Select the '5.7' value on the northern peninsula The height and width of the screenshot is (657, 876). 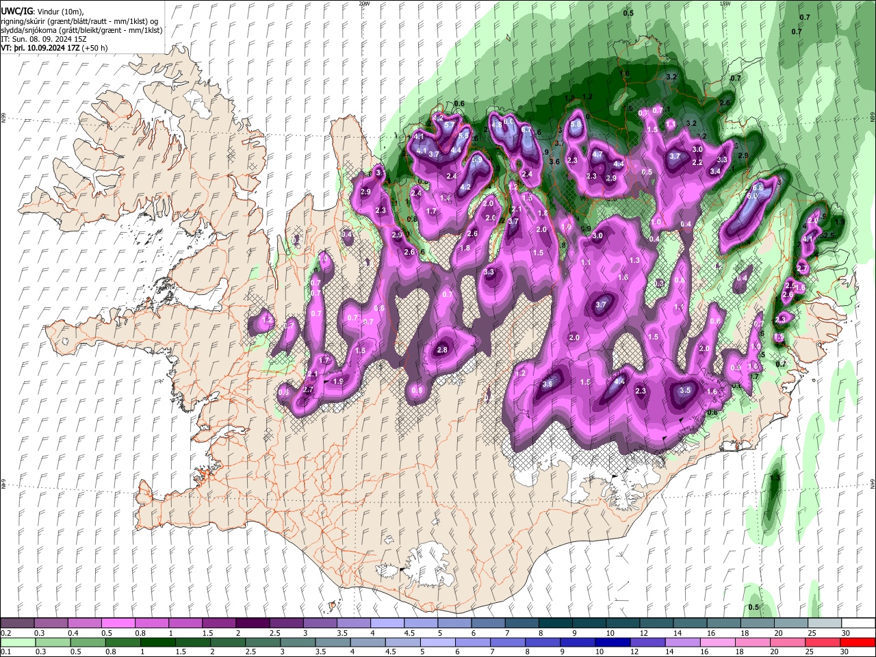click(449, 125)
